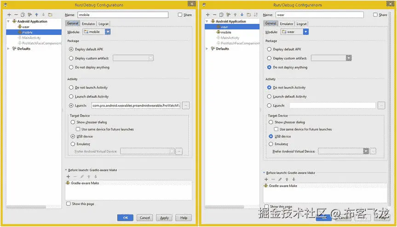Toggle Share checkbox in right wear dialog
The height and width of the screenshot is (227, 397).
point(375,15)
